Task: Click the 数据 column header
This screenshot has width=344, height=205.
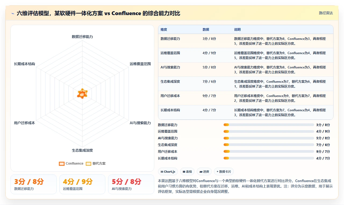Action: (x=206, y=30)
